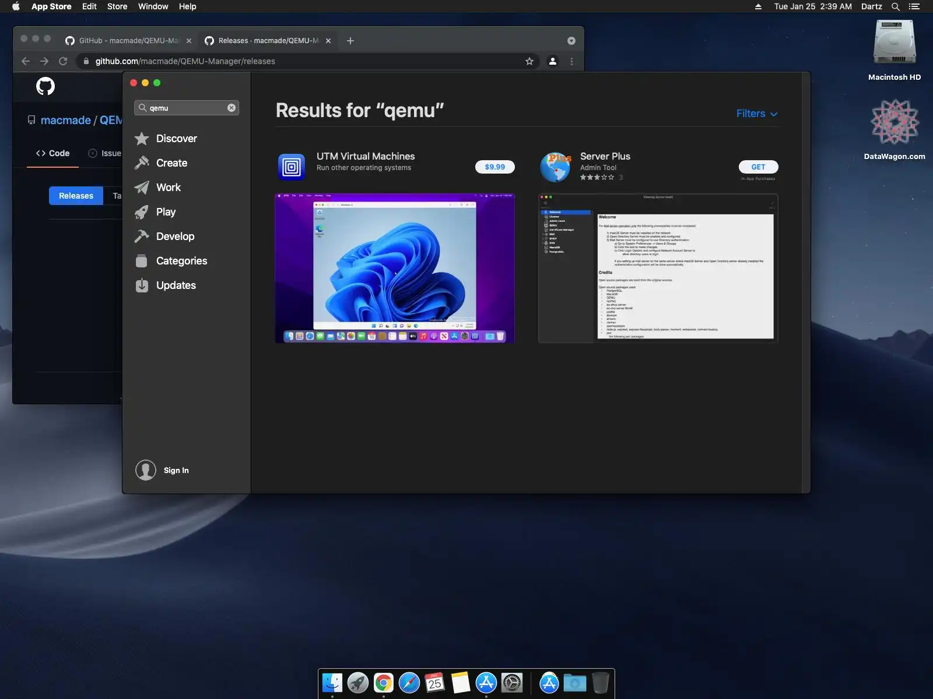Open Finder from the Dock
Viewport: 933px width, 699px height.
tap(332, 683)
